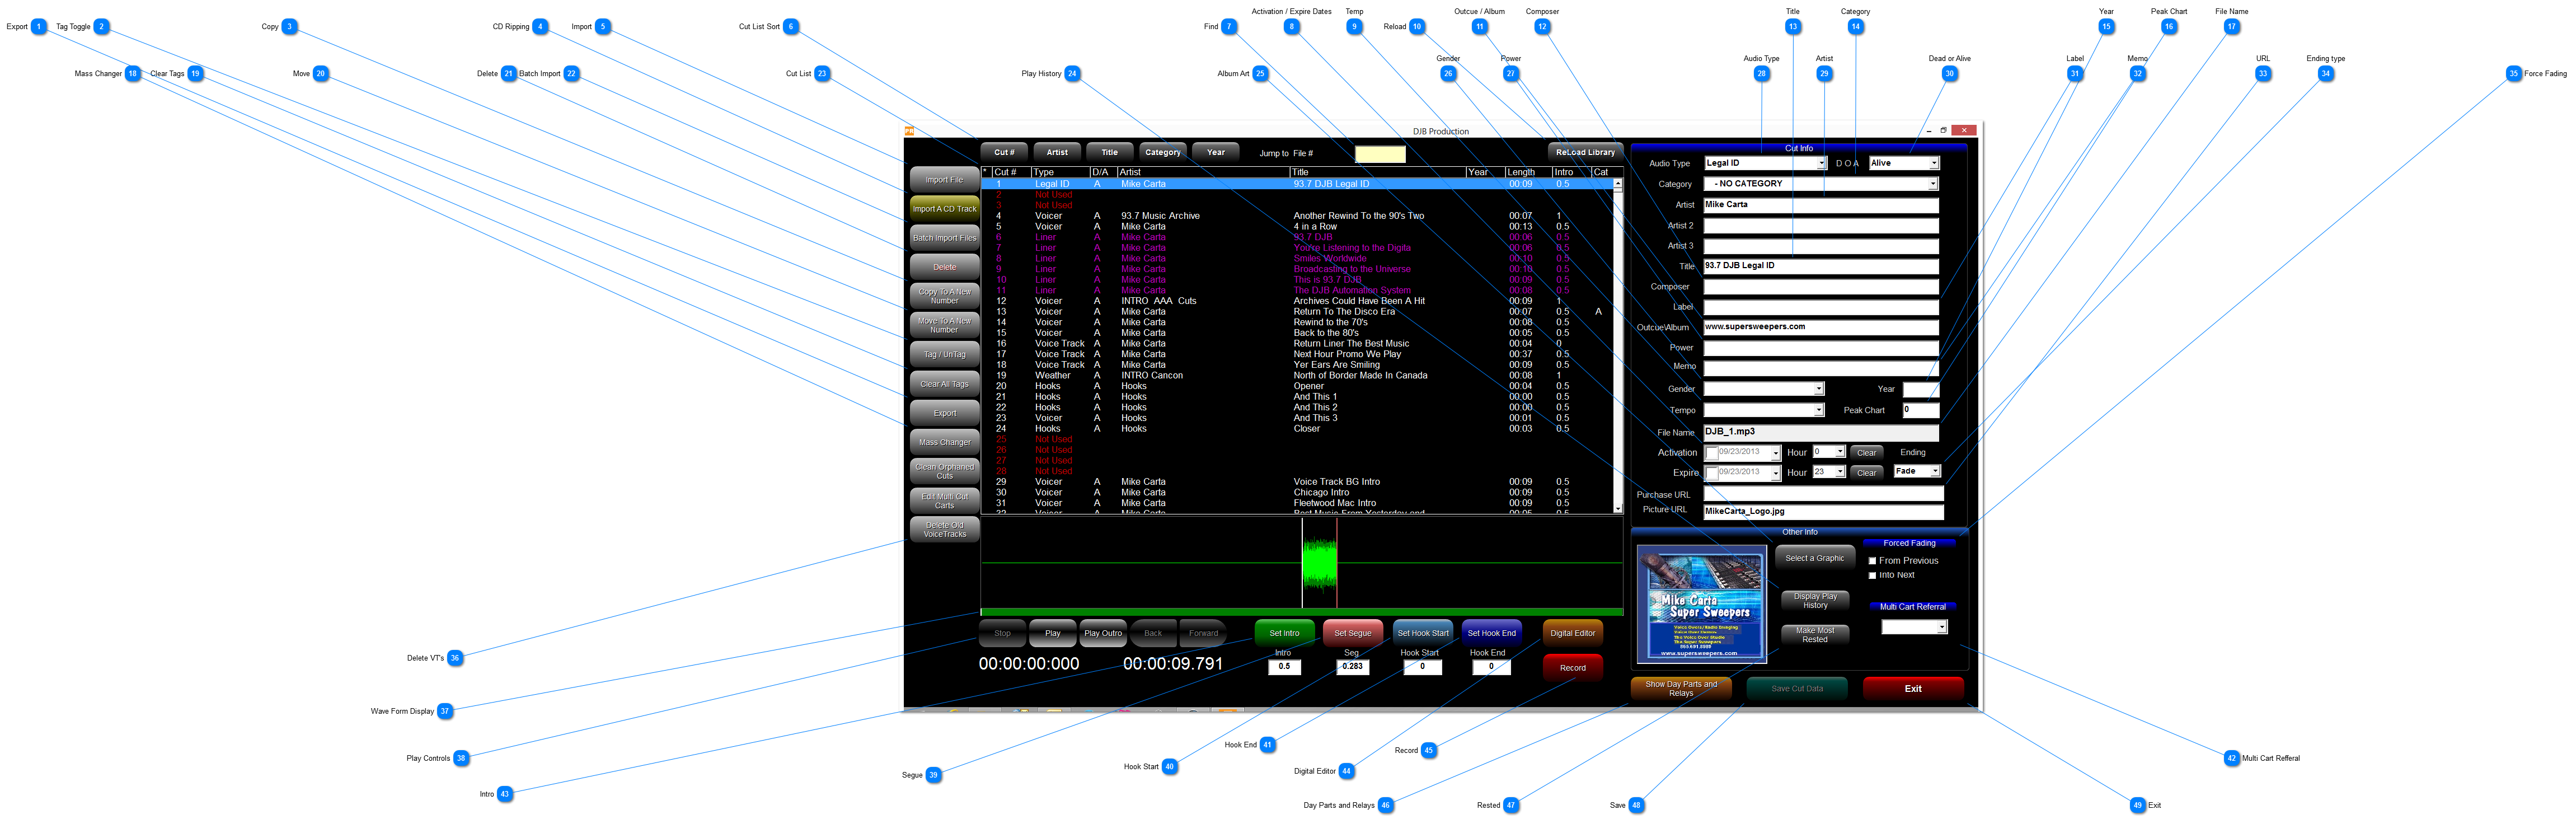The image size is (2576, 819).
Task: Sort the cut list by Title button
Action: pyautogui.click(x=1110, y=152)
